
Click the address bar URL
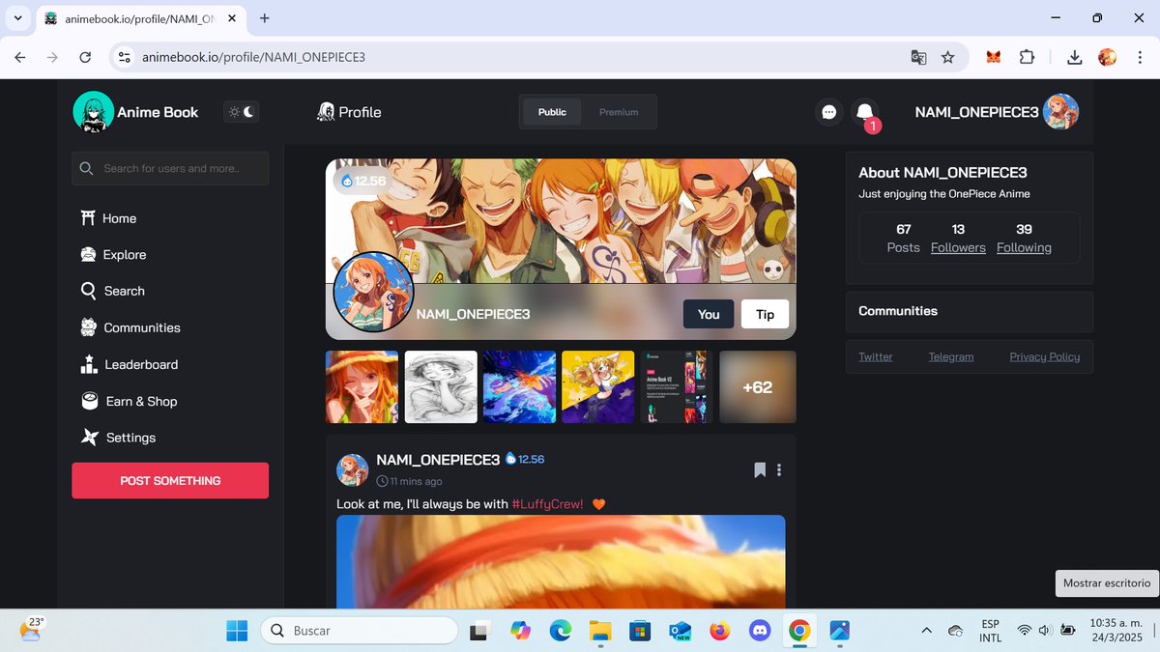click(x=254, y=58)
